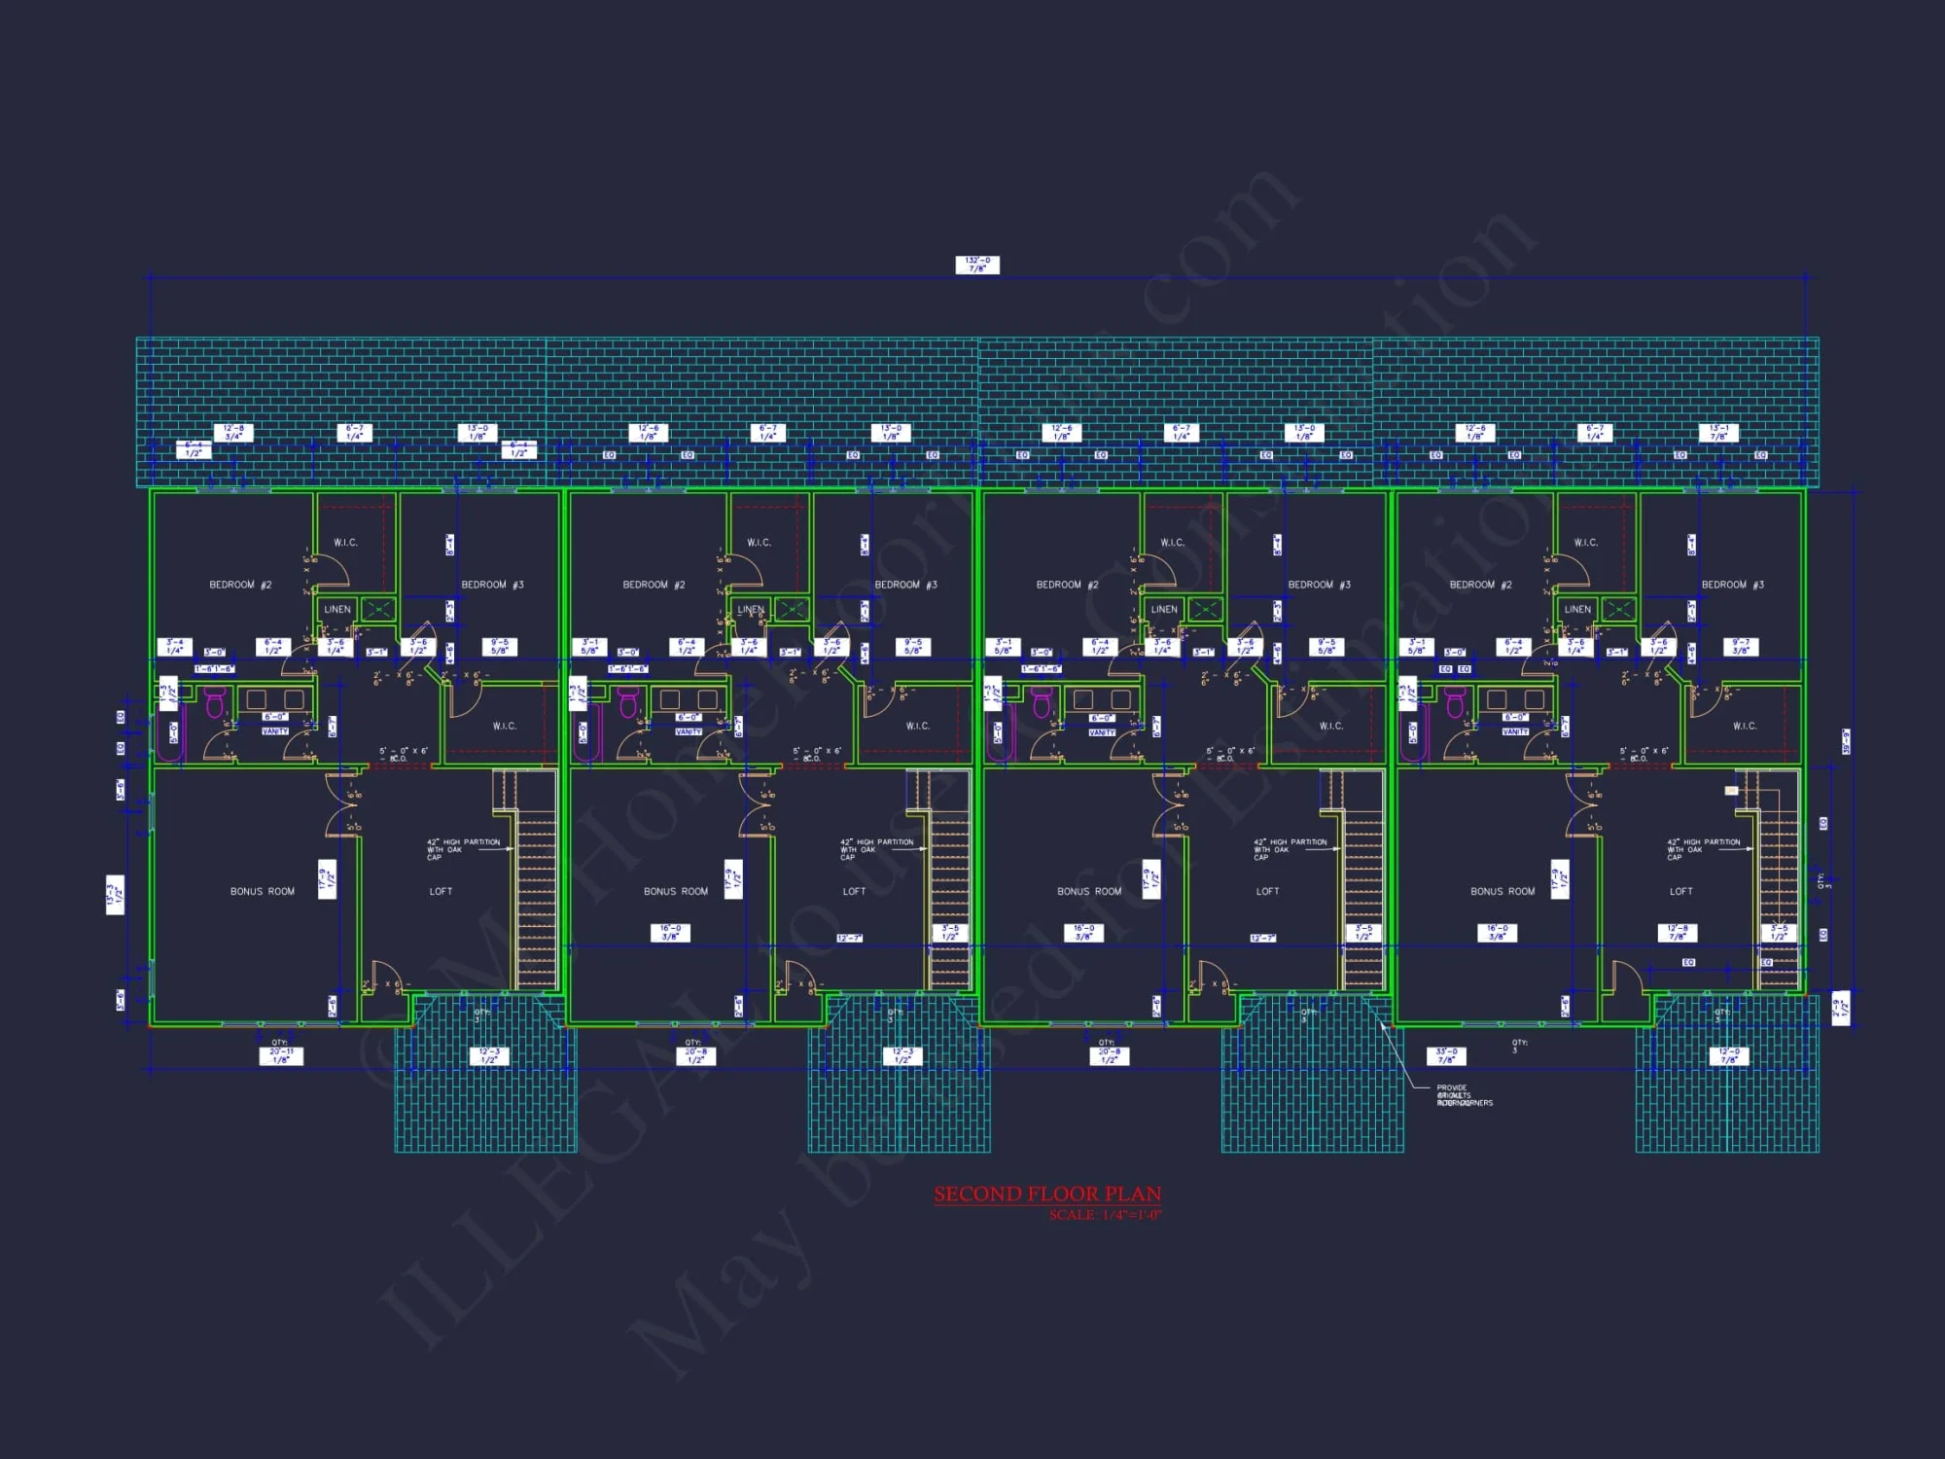Click the BEDROOM #2 label in the leftmost unit
Viewport: 1945px width, 1459px height.
point(240,585)
